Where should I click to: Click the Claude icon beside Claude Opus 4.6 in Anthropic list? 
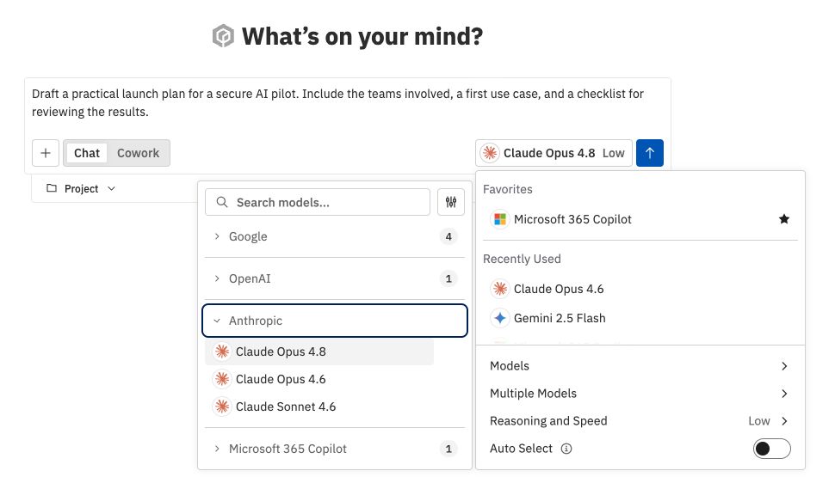222,379
